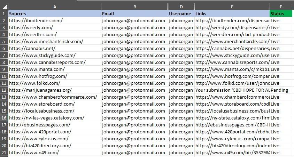The image size is (294, 157).
Task: Click the 'Your submission CBD HOPE' link cell
Action: 232,90
